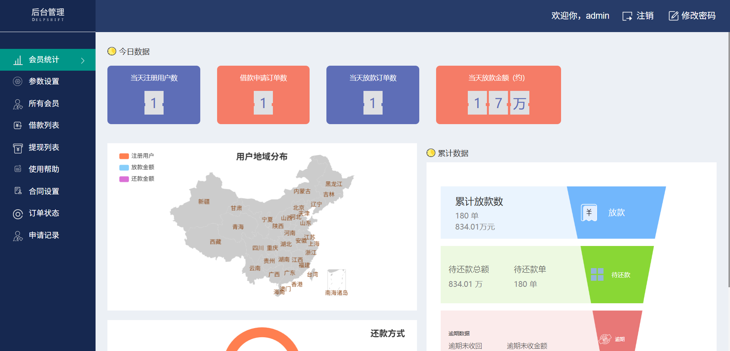Click the purple 还款金额 legend swatch
This screenshot has height=351, width=730.
pos(124,179)
